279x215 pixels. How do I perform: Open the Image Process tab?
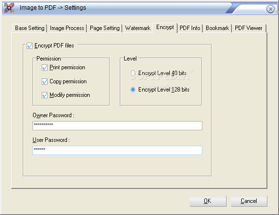67,28
